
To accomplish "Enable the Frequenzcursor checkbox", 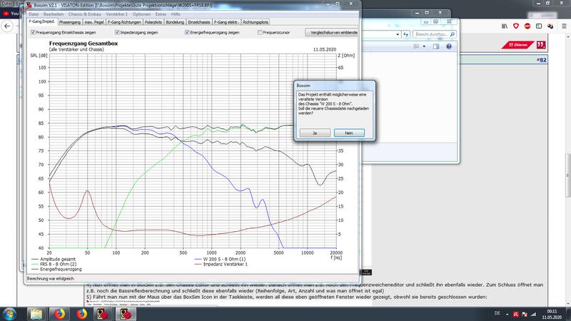I will pos(260,32).
